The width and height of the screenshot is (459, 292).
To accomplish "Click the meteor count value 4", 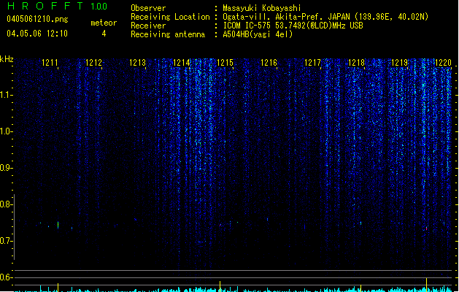I will (x=104, y=34).
